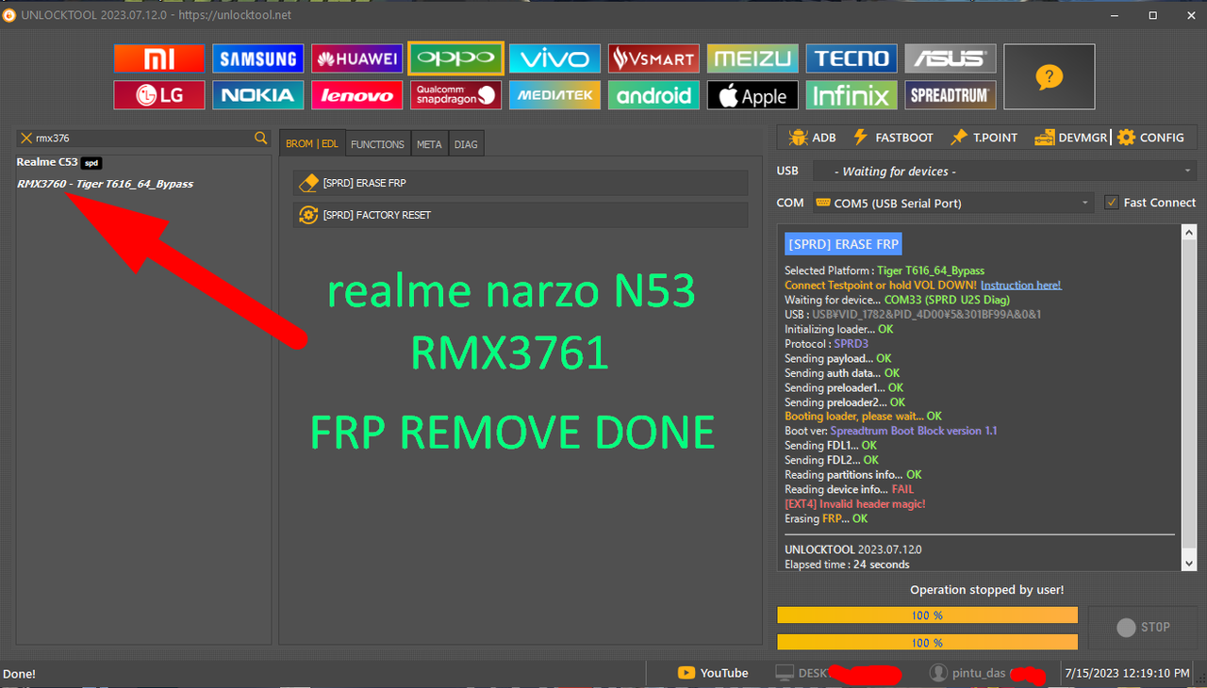
Task: Open the META tab
Action: pos(429,143)
